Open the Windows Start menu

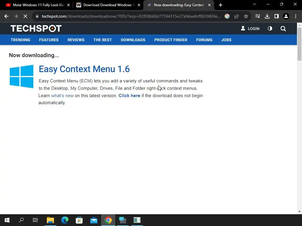point(7,220)
